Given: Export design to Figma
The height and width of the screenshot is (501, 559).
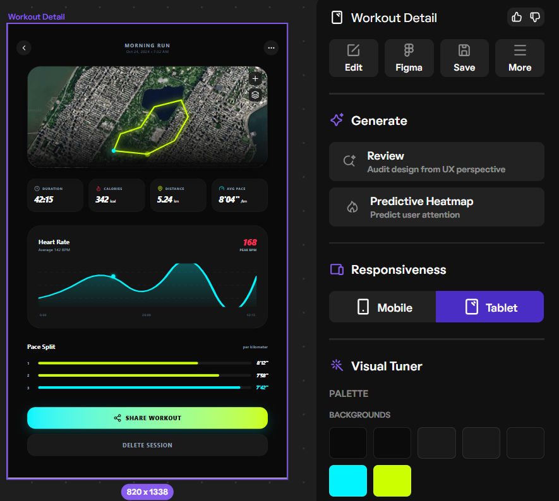Looking at the screenshot, I should [x=409, y=58].
